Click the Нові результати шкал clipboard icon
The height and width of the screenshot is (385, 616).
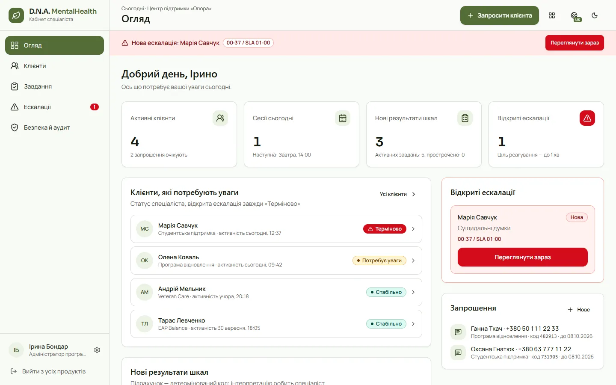pos(465,118)
